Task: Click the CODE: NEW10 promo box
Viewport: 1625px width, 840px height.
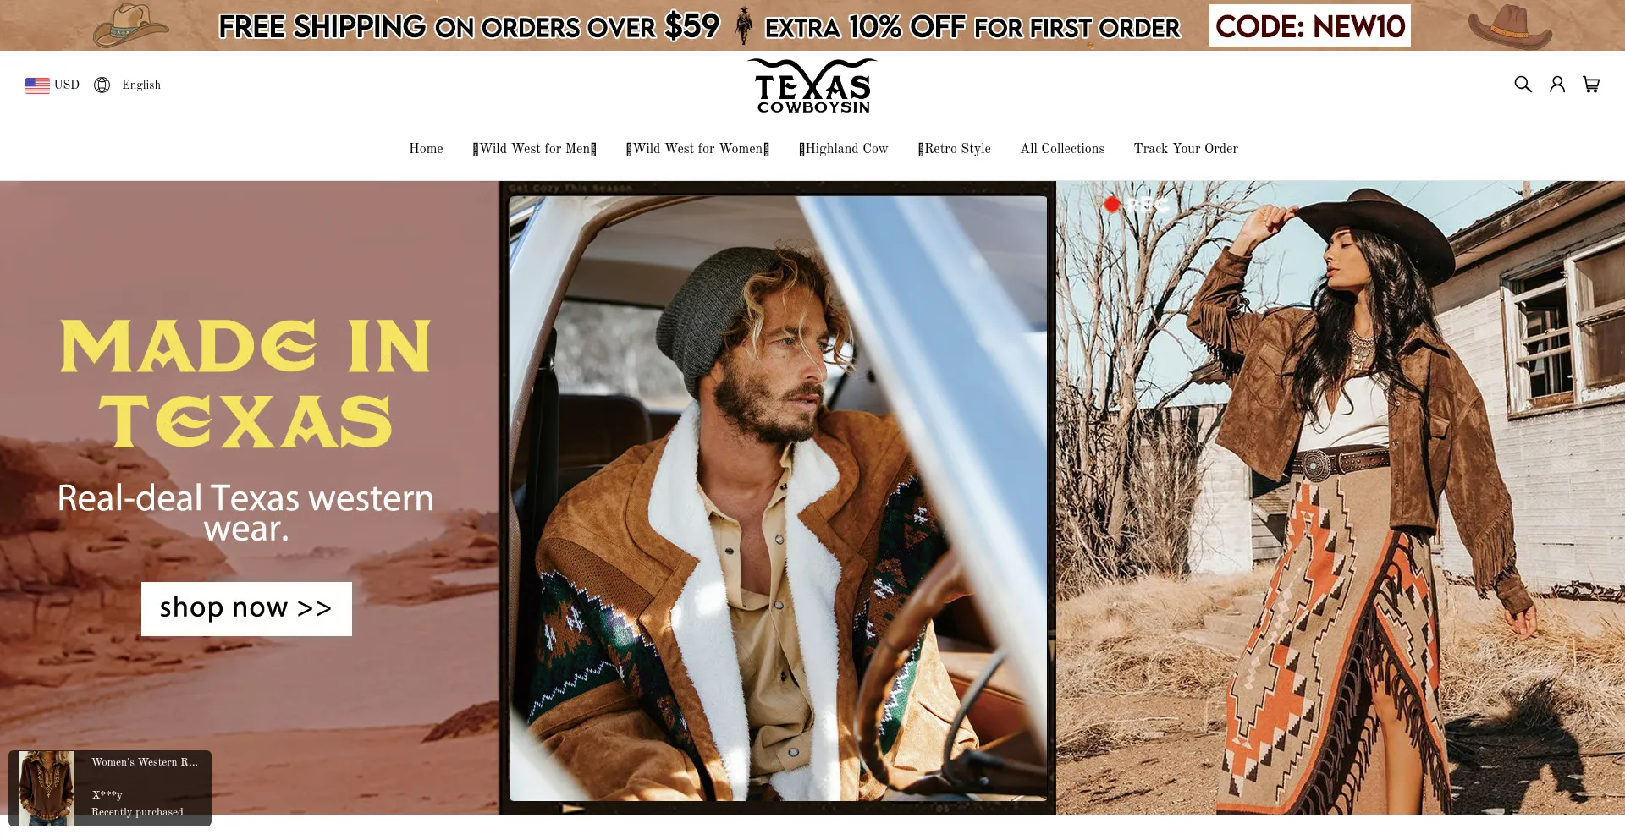Action: tap(1310, 25)
